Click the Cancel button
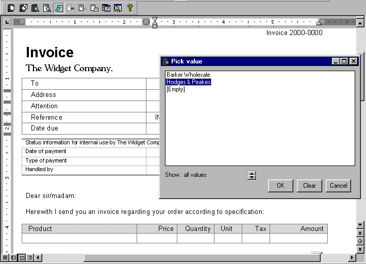366x264 pixels. click(338, 186)
